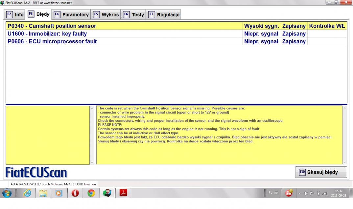
Task: Click the FiatECUScan taskbar icon
Action: [x=107, y=193]
